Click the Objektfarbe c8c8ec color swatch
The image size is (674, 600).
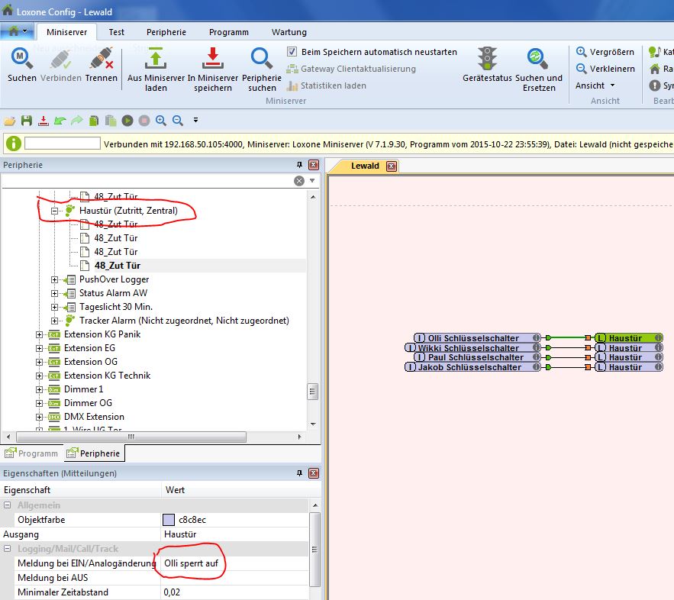tap(169, 520)
